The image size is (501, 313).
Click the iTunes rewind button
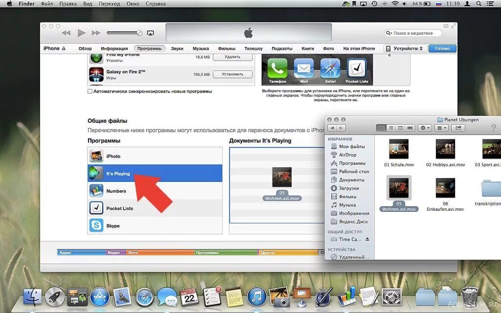coord(66,33)
